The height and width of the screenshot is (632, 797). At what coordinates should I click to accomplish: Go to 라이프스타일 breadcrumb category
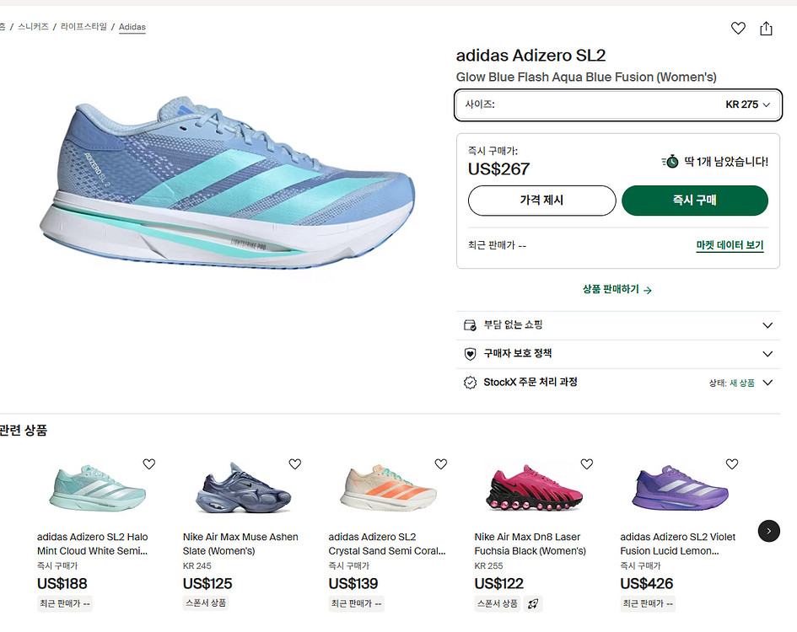83,27
